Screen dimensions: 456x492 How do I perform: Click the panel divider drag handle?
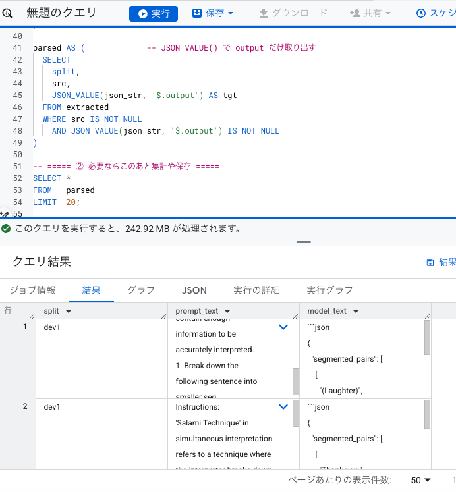304,242
